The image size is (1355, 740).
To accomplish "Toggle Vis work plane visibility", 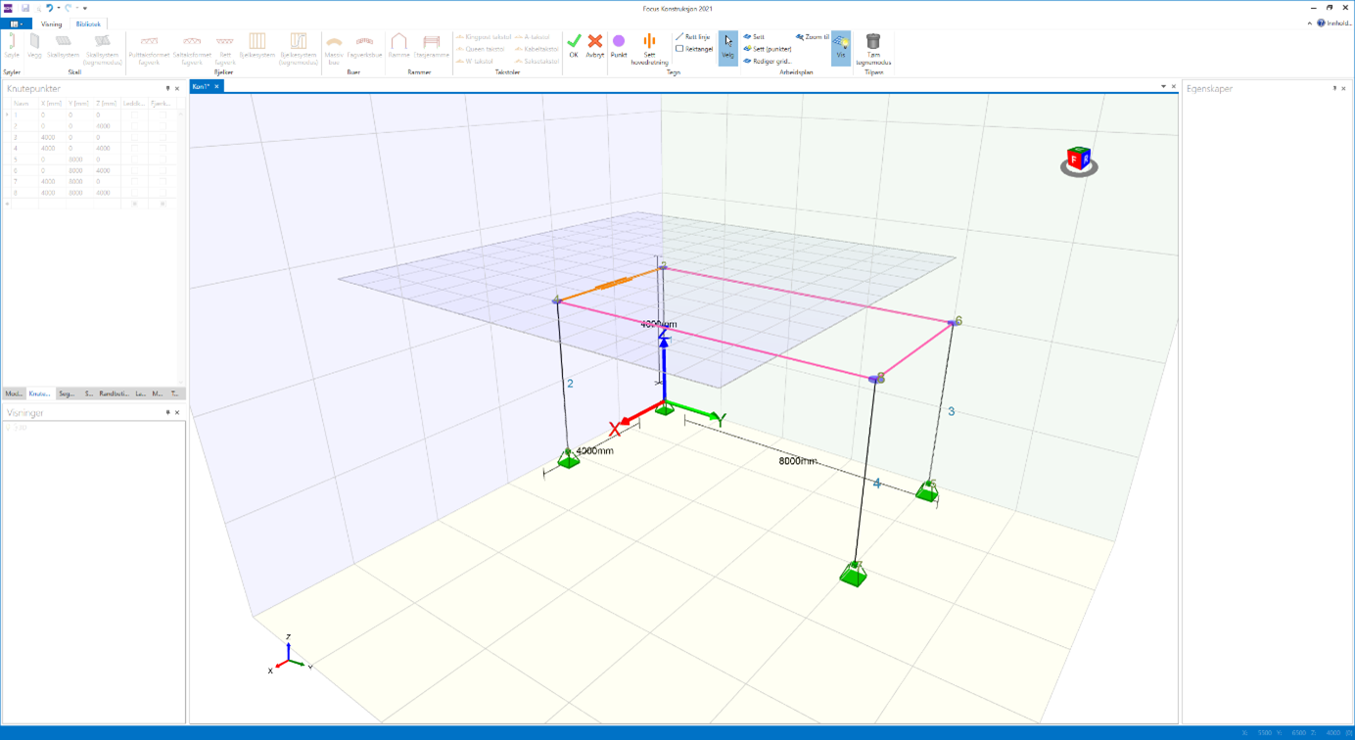I will click(x=841, y=47).
